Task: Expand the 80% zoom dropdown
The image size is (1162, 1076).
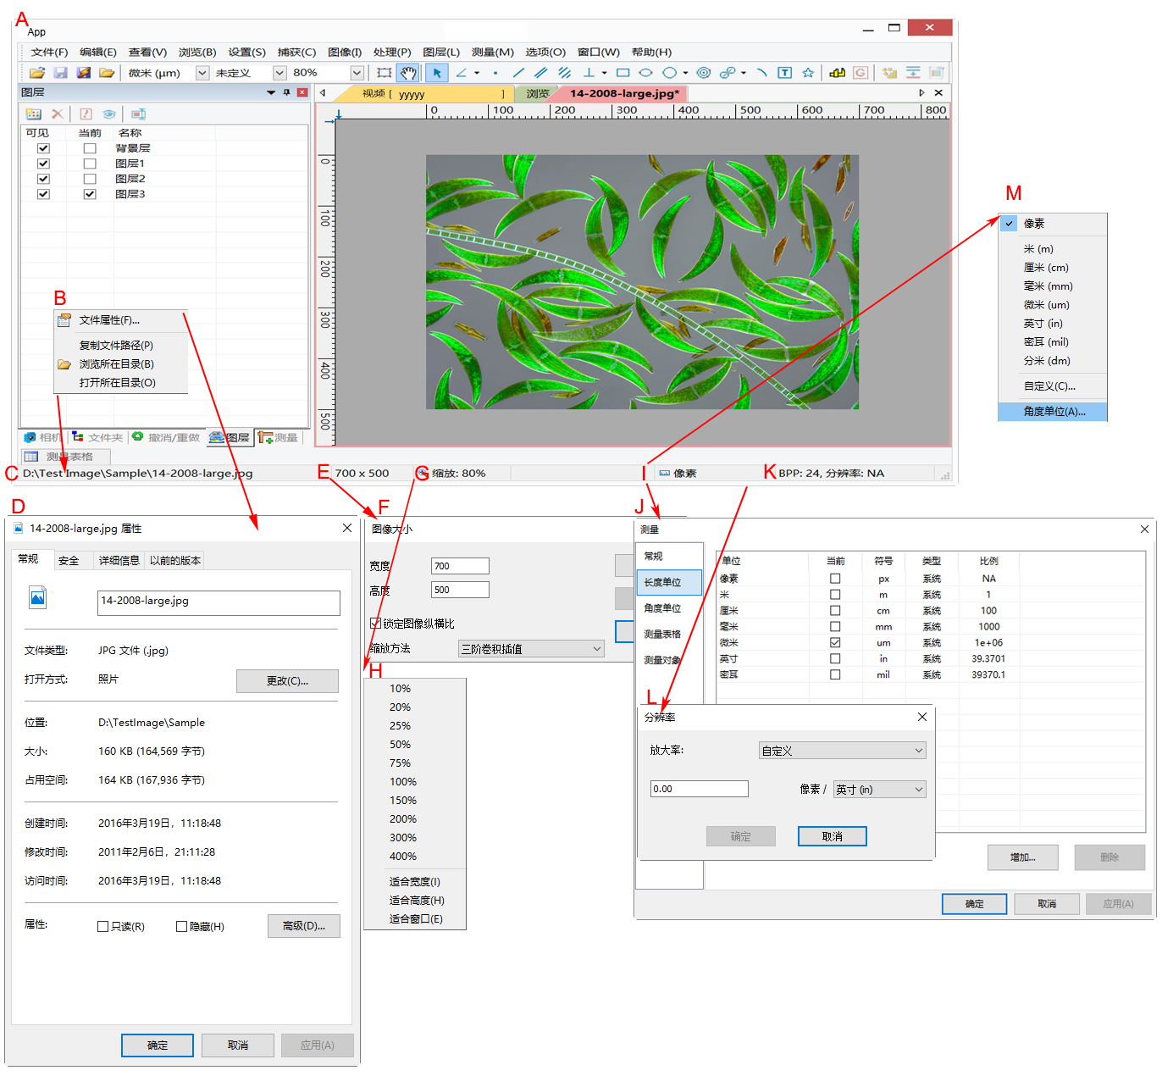Action: (357, 73)
